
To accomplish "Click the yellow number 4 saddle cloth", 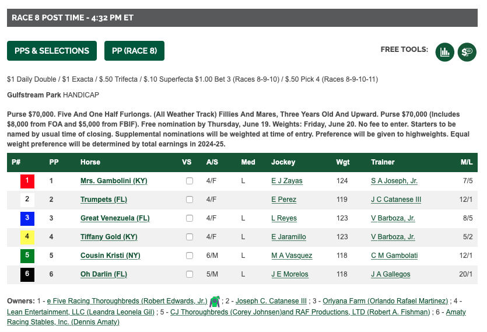I will tap(27, 237).
